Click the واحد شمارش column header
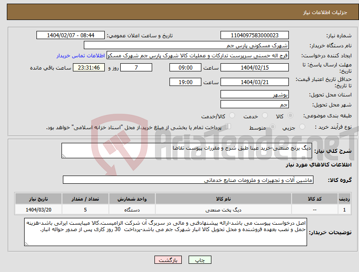The height and width of the screenshot is (272, 359). click(x=132, y=199)
